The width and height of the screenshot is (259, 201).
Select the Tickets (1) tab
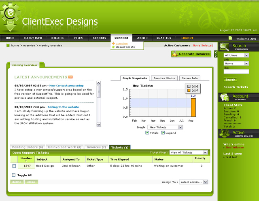tap(120, 147)
